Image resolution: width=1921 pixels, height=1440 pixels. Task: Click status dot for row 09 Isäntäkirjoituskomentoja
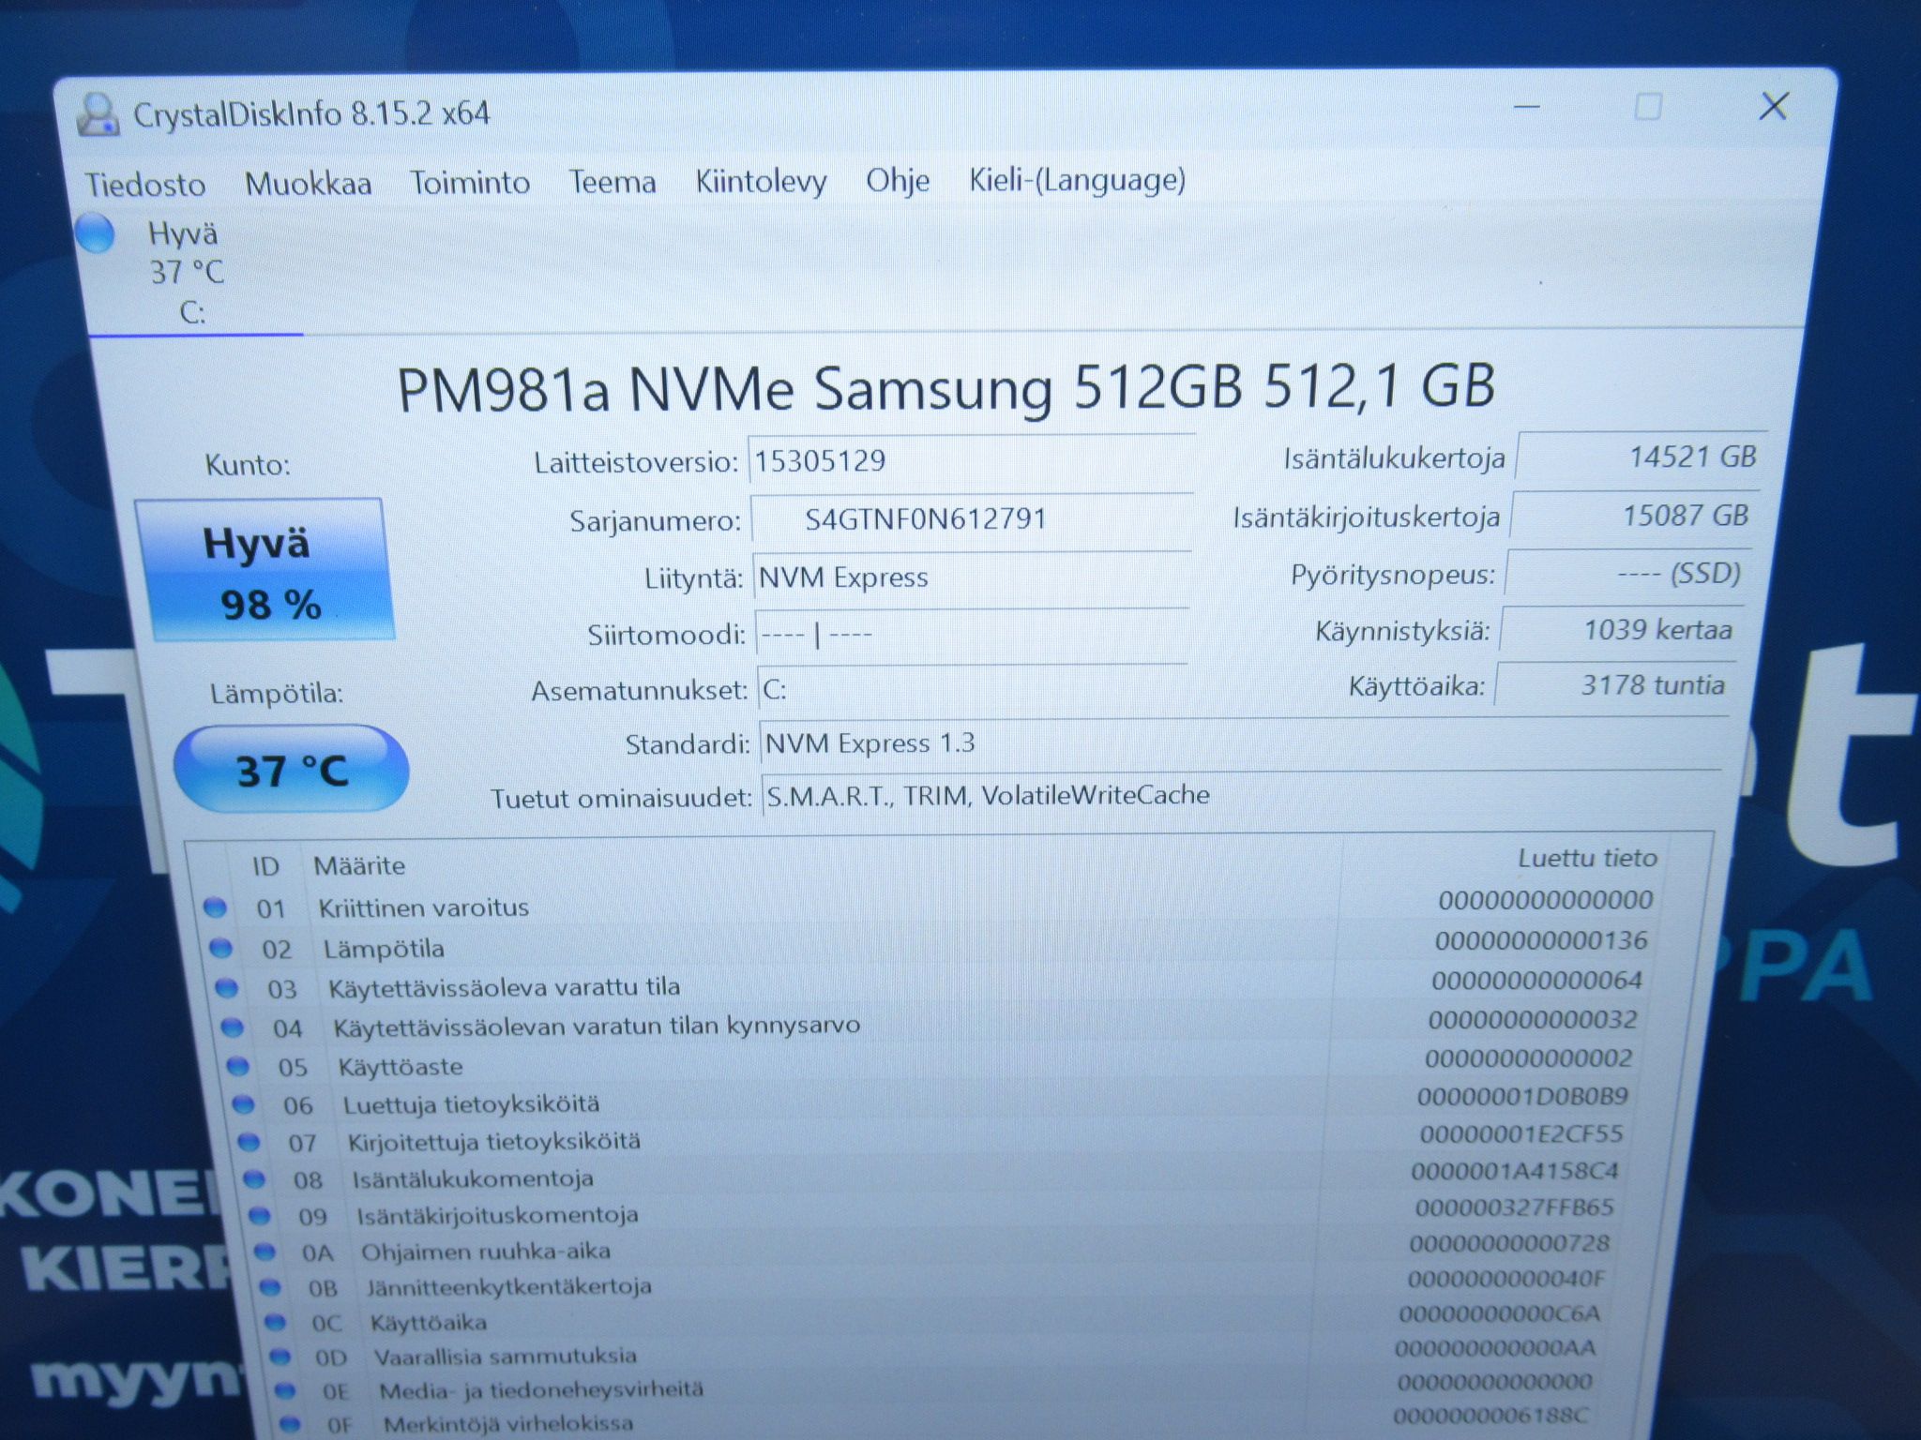[x=260, y=1216]
